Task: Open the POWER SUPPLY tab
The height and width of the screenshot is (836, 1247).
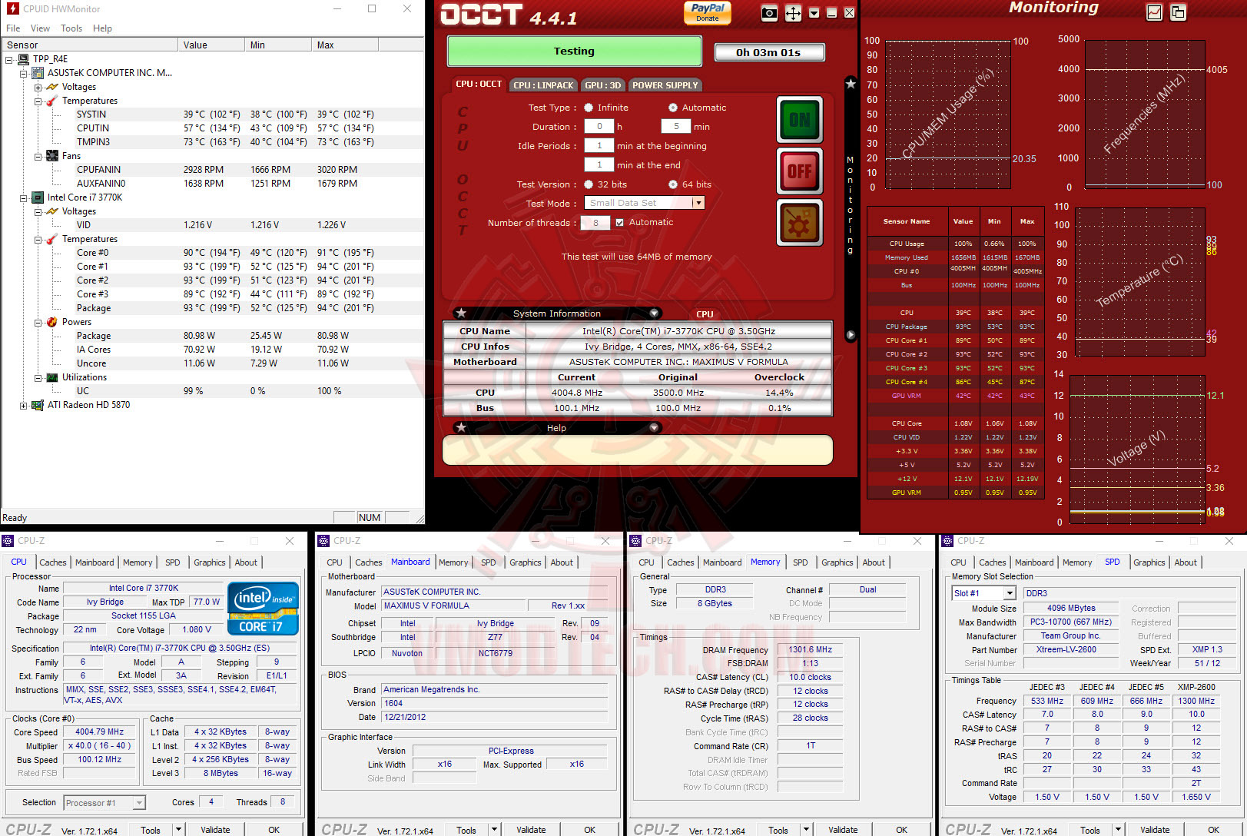Action: click(665, 85)
